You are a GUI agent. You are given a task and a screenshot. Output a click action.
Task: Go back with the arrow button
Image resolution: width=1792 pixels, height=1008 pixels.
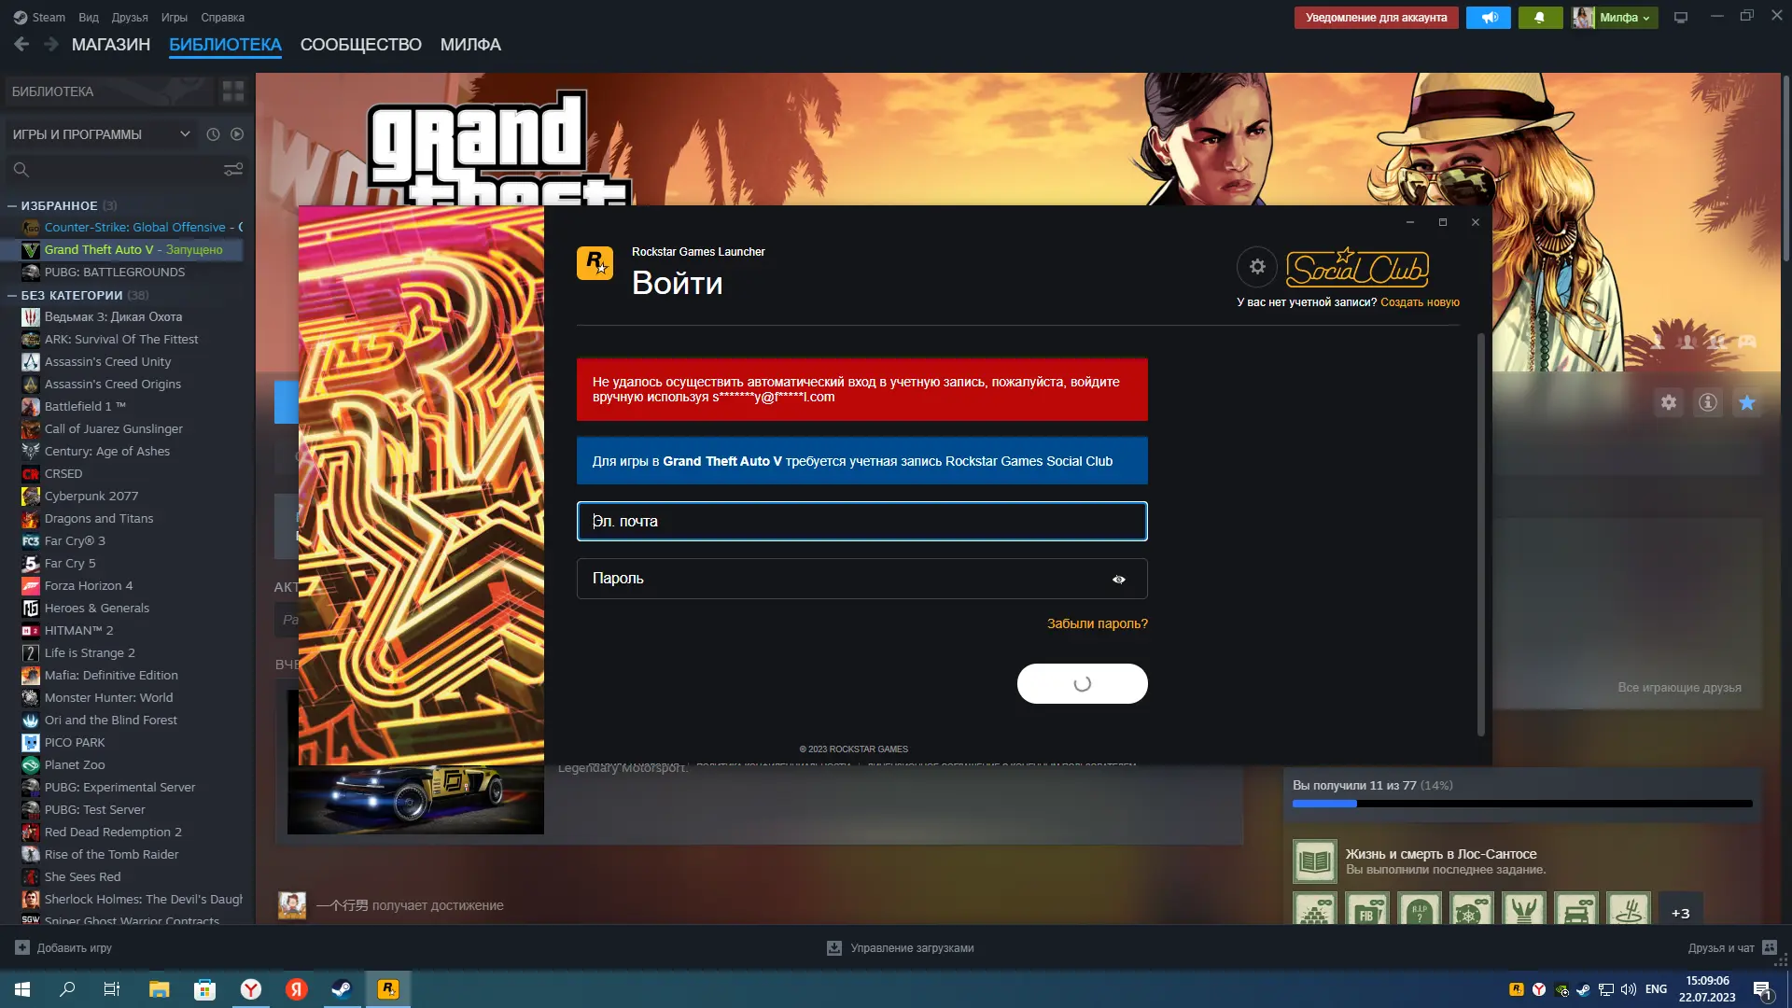[x=21, y=44]
